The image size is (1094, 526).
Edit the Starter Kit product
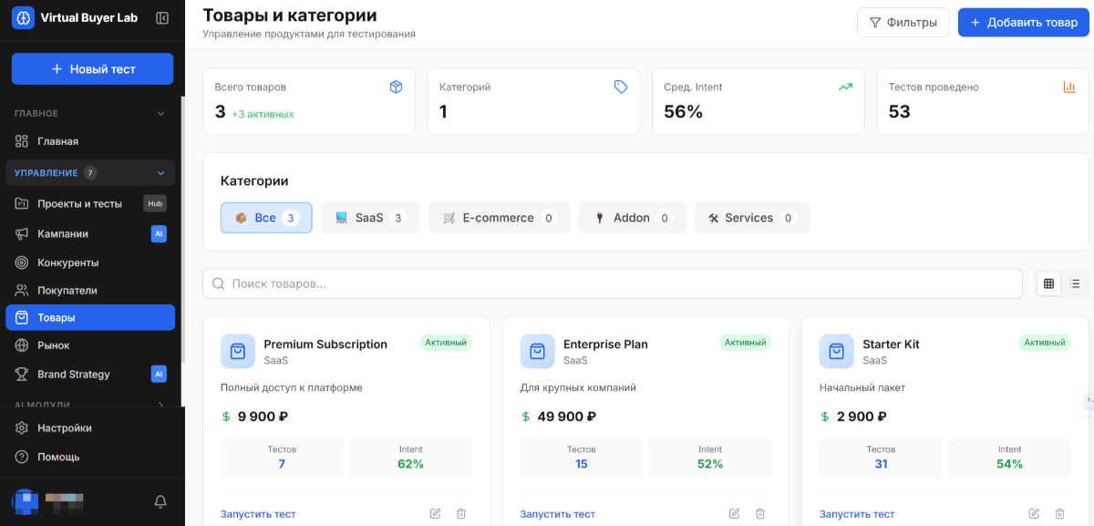(x=1034, y=514)
